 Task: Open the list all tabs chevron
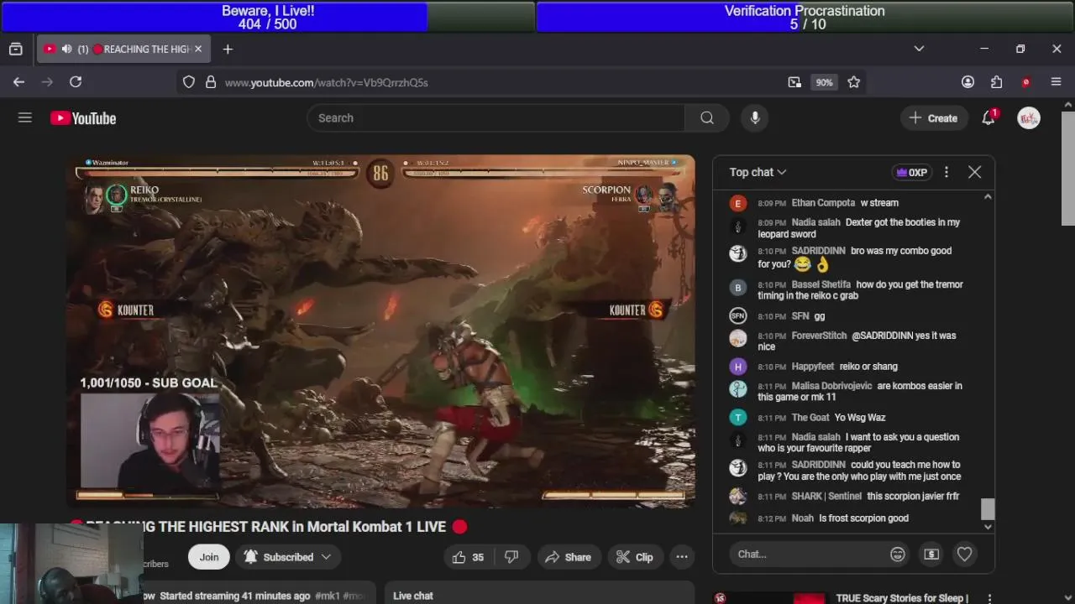(x=919, y=49)
